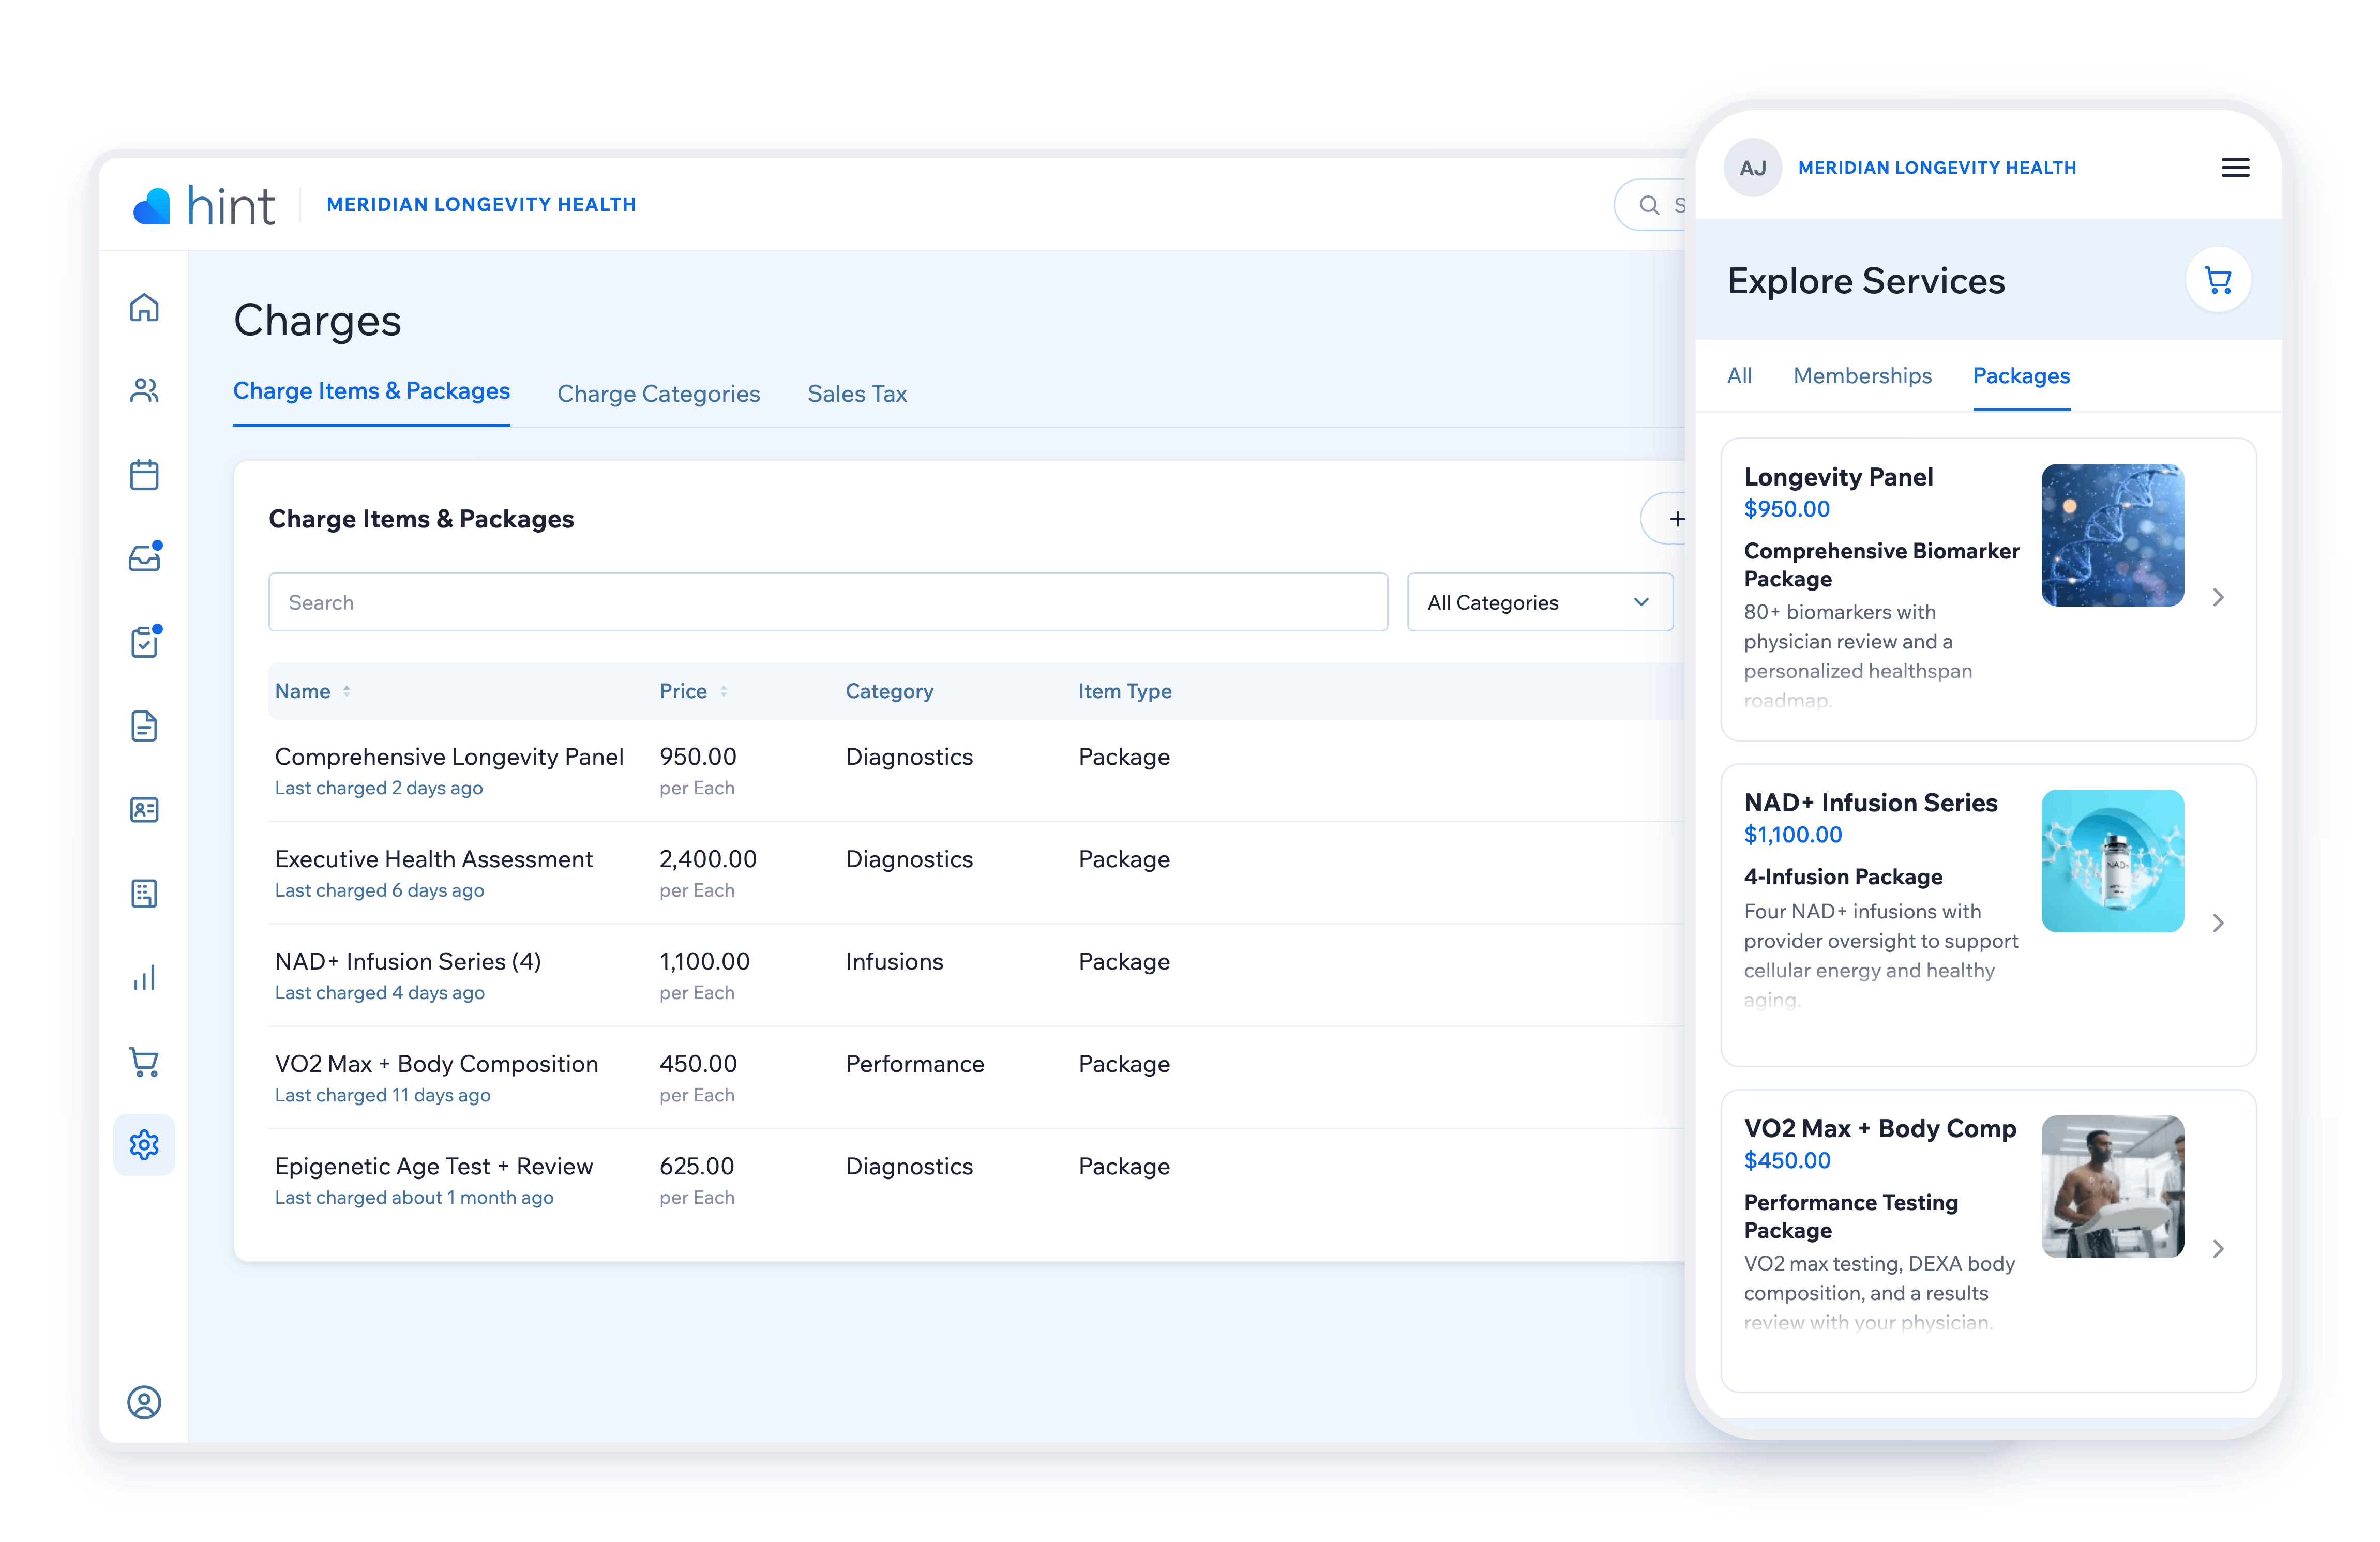Open the All Categories dropdown

click(1539, 602)
